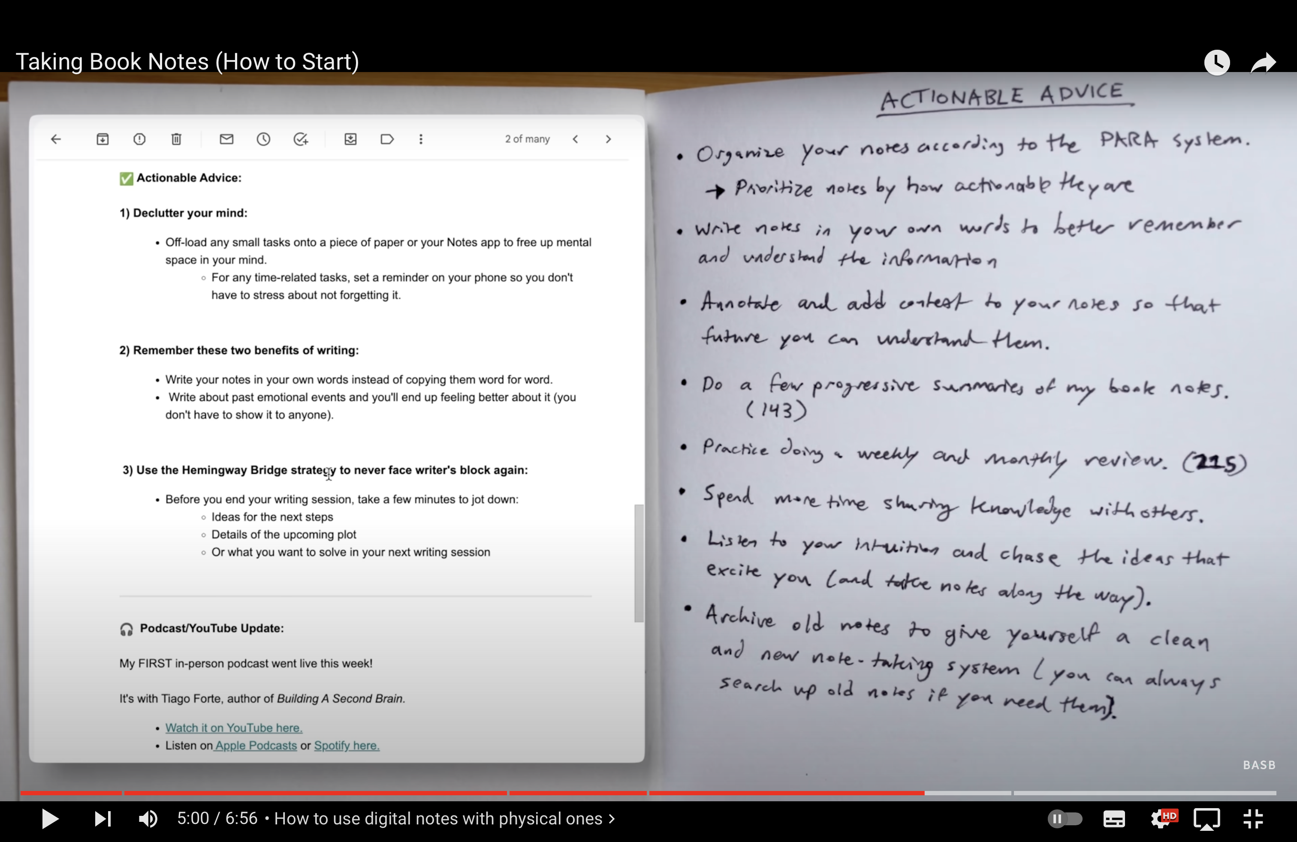Screen dimensions: 1297x842
Task: Click the Add to Tasks icon
Action: (x=301, y=139)
